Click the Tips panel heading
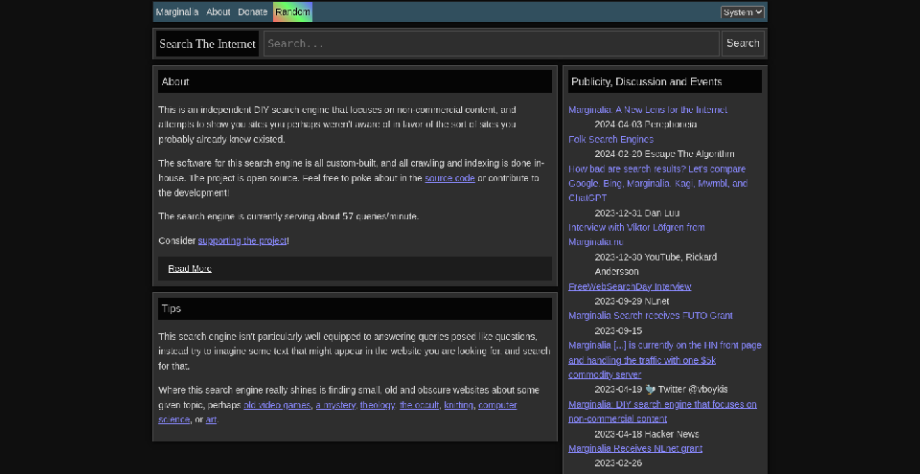Screen dimensions: 920x474 coord(355,308)
